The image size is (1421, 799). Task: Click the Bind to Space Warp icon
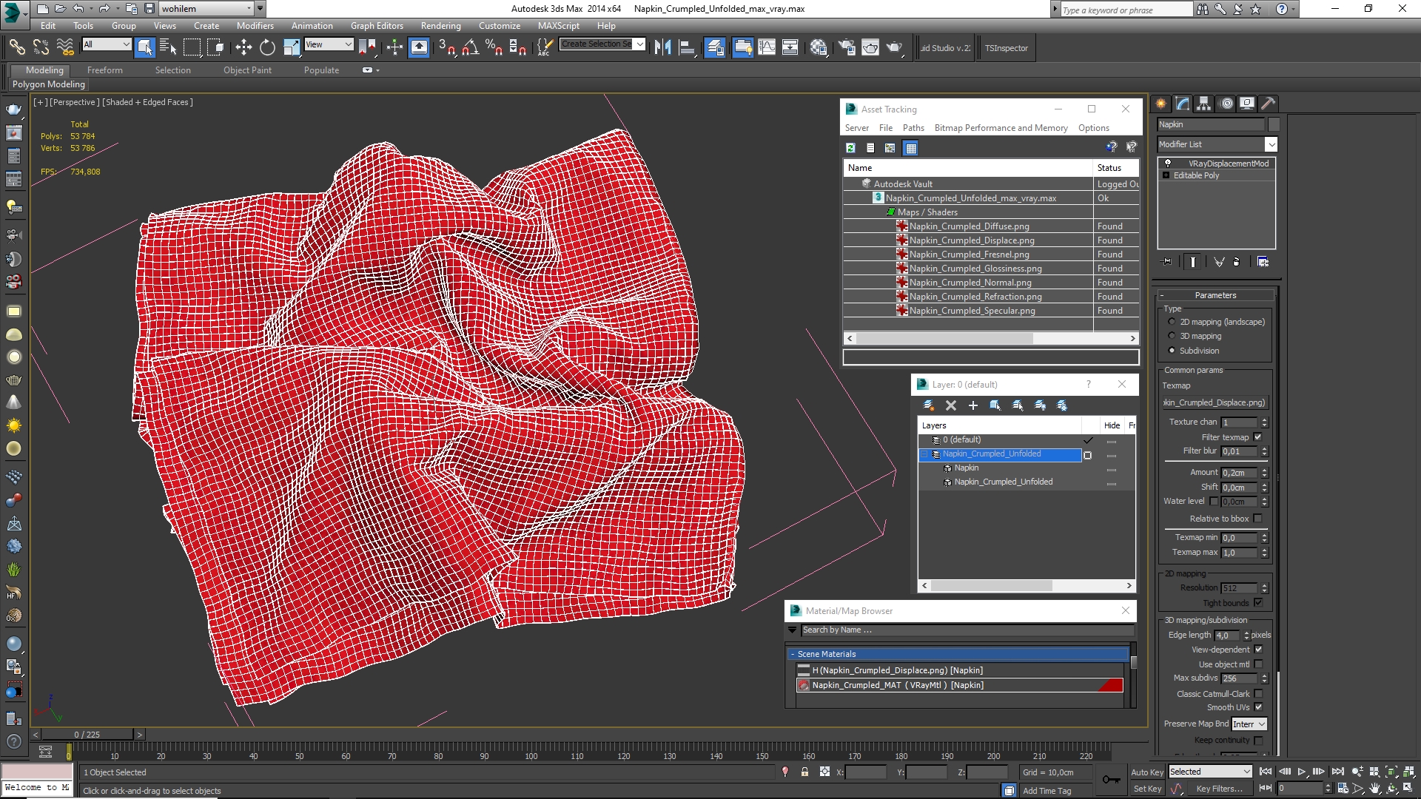(x=65, y=47)
